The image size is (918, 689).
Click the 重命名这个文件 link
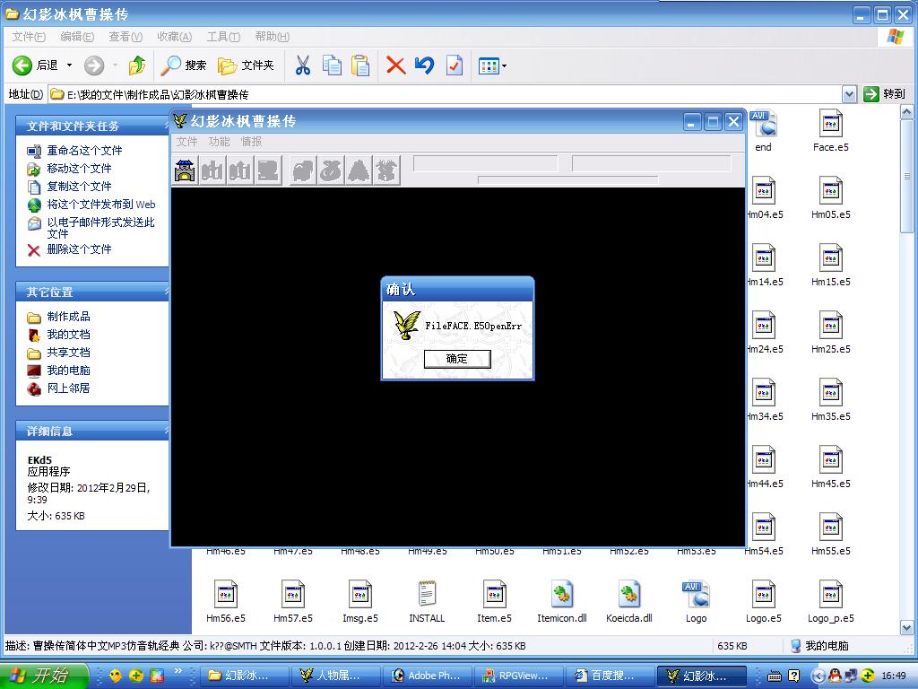[84, 151]
